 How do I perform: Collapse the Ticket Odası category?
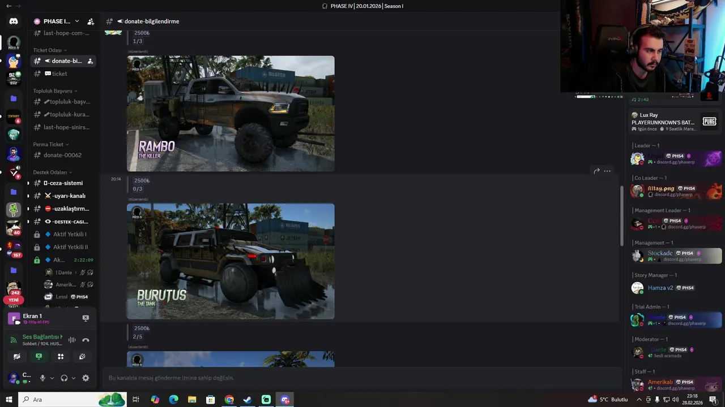(50, 50)
